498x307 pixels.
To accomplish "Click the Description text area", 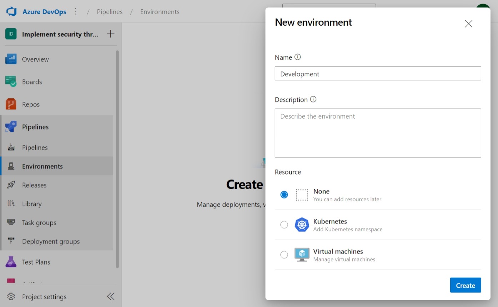I will tap(378, 133).
